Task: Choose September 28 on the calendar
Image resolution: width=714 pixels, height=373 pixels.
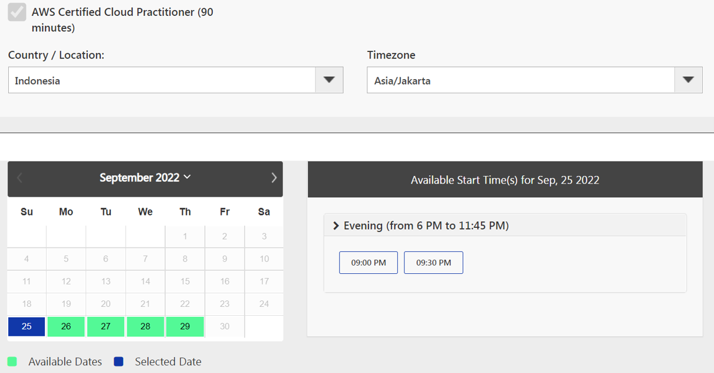Action: click(145, 326)
